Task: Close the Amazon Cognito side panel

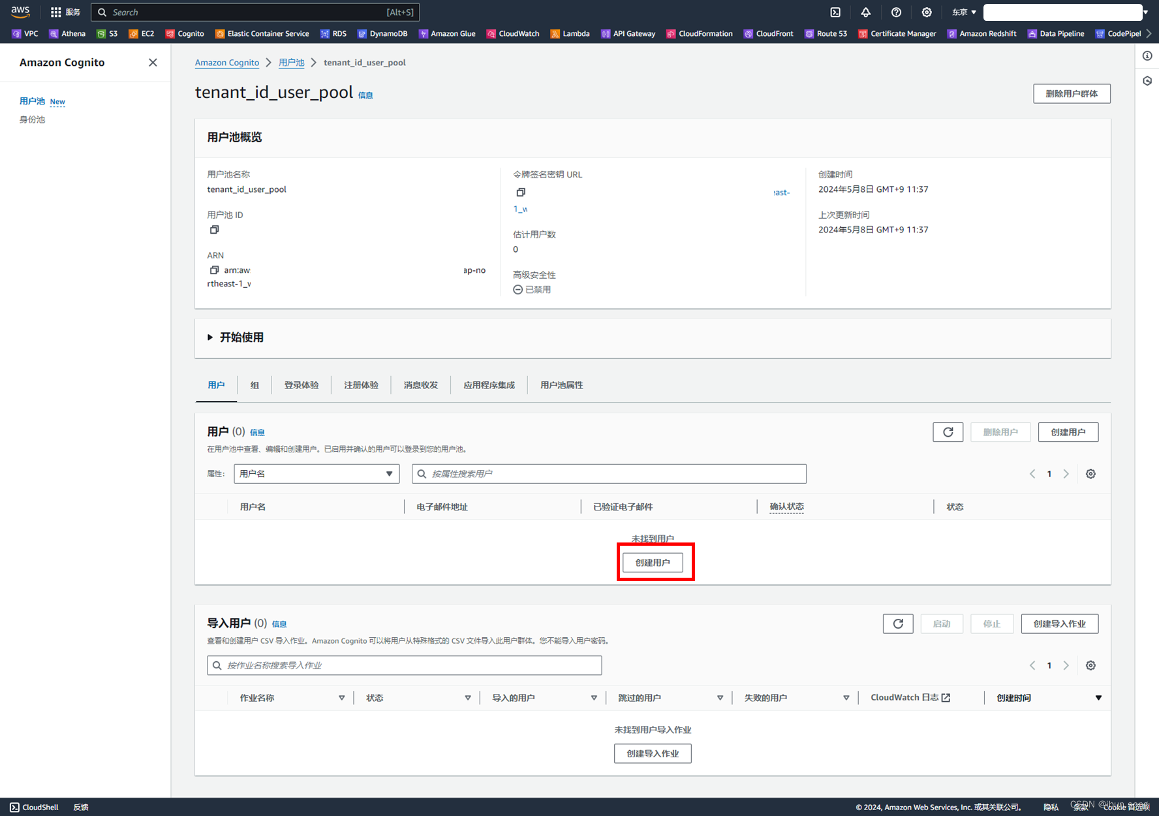Action: (153, 63)
